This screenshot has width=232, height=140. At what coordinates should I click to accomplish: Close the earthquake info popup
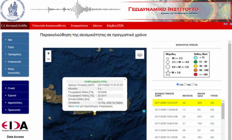125,79
